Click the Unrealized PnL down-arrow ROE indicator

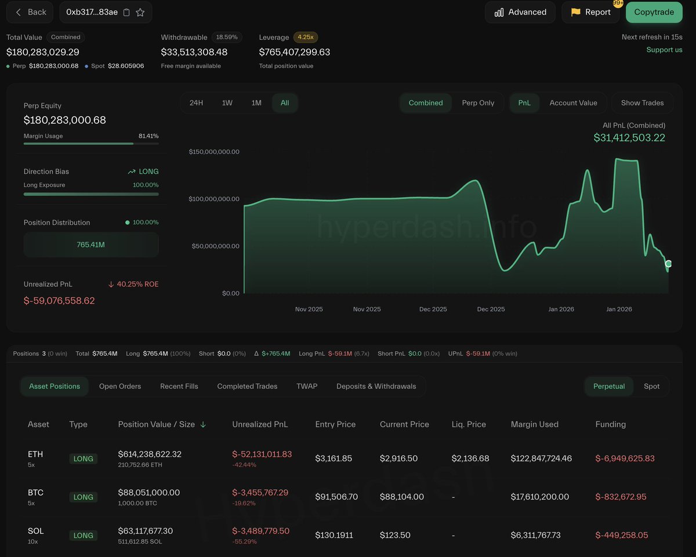(111, 284)
